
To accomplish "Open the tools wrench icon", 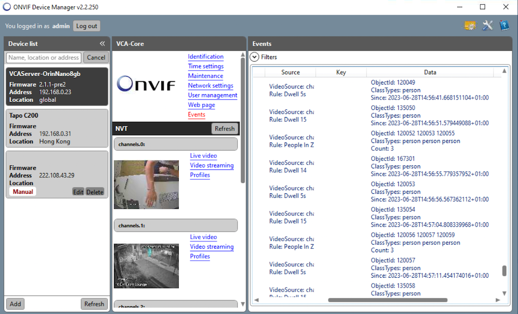I will click(487, 25).
